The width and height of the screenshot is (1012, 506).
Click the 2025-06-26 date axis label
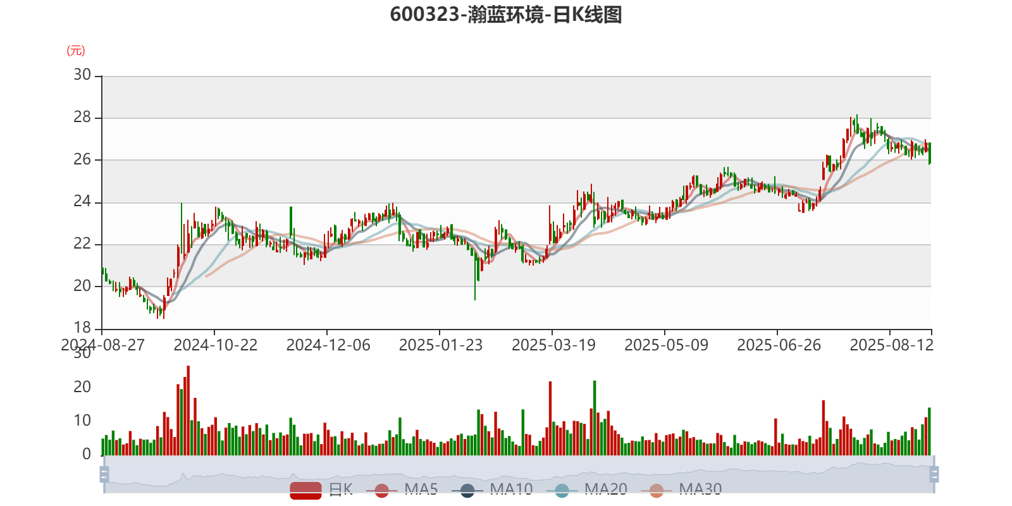click(x=779, y=345)
